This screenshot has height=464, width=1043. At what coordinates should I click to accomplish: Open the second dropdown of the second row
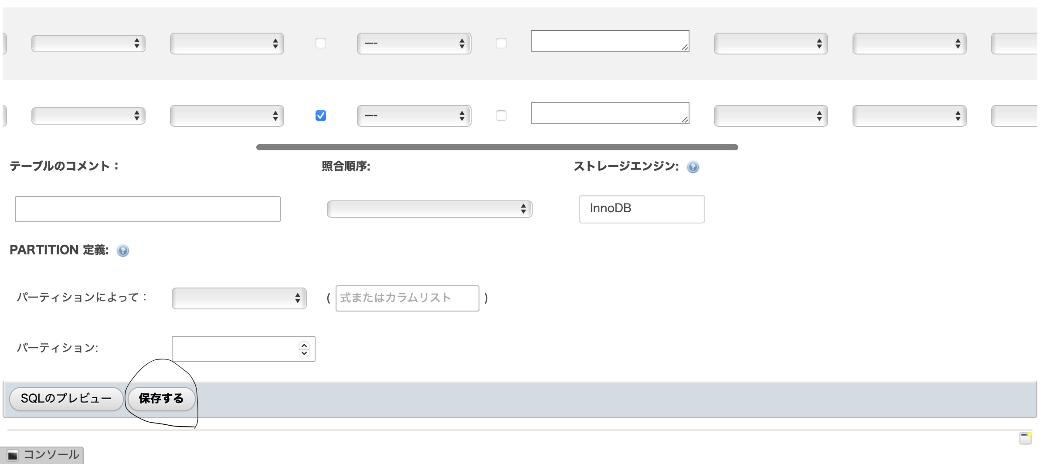pyautogui.click(x=228, y=115)
